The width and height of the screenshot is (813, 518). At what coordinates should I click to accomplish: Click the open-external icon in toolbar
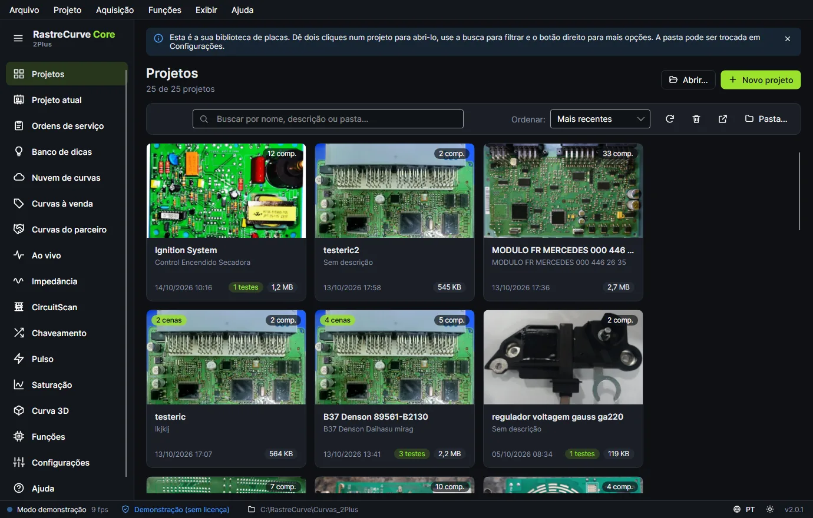[723, 119]
